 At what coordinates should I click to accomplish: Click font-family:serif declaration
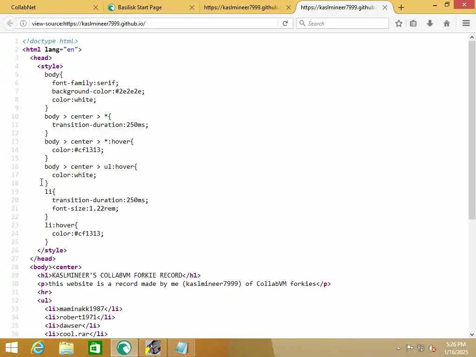[x=86, y=83]
